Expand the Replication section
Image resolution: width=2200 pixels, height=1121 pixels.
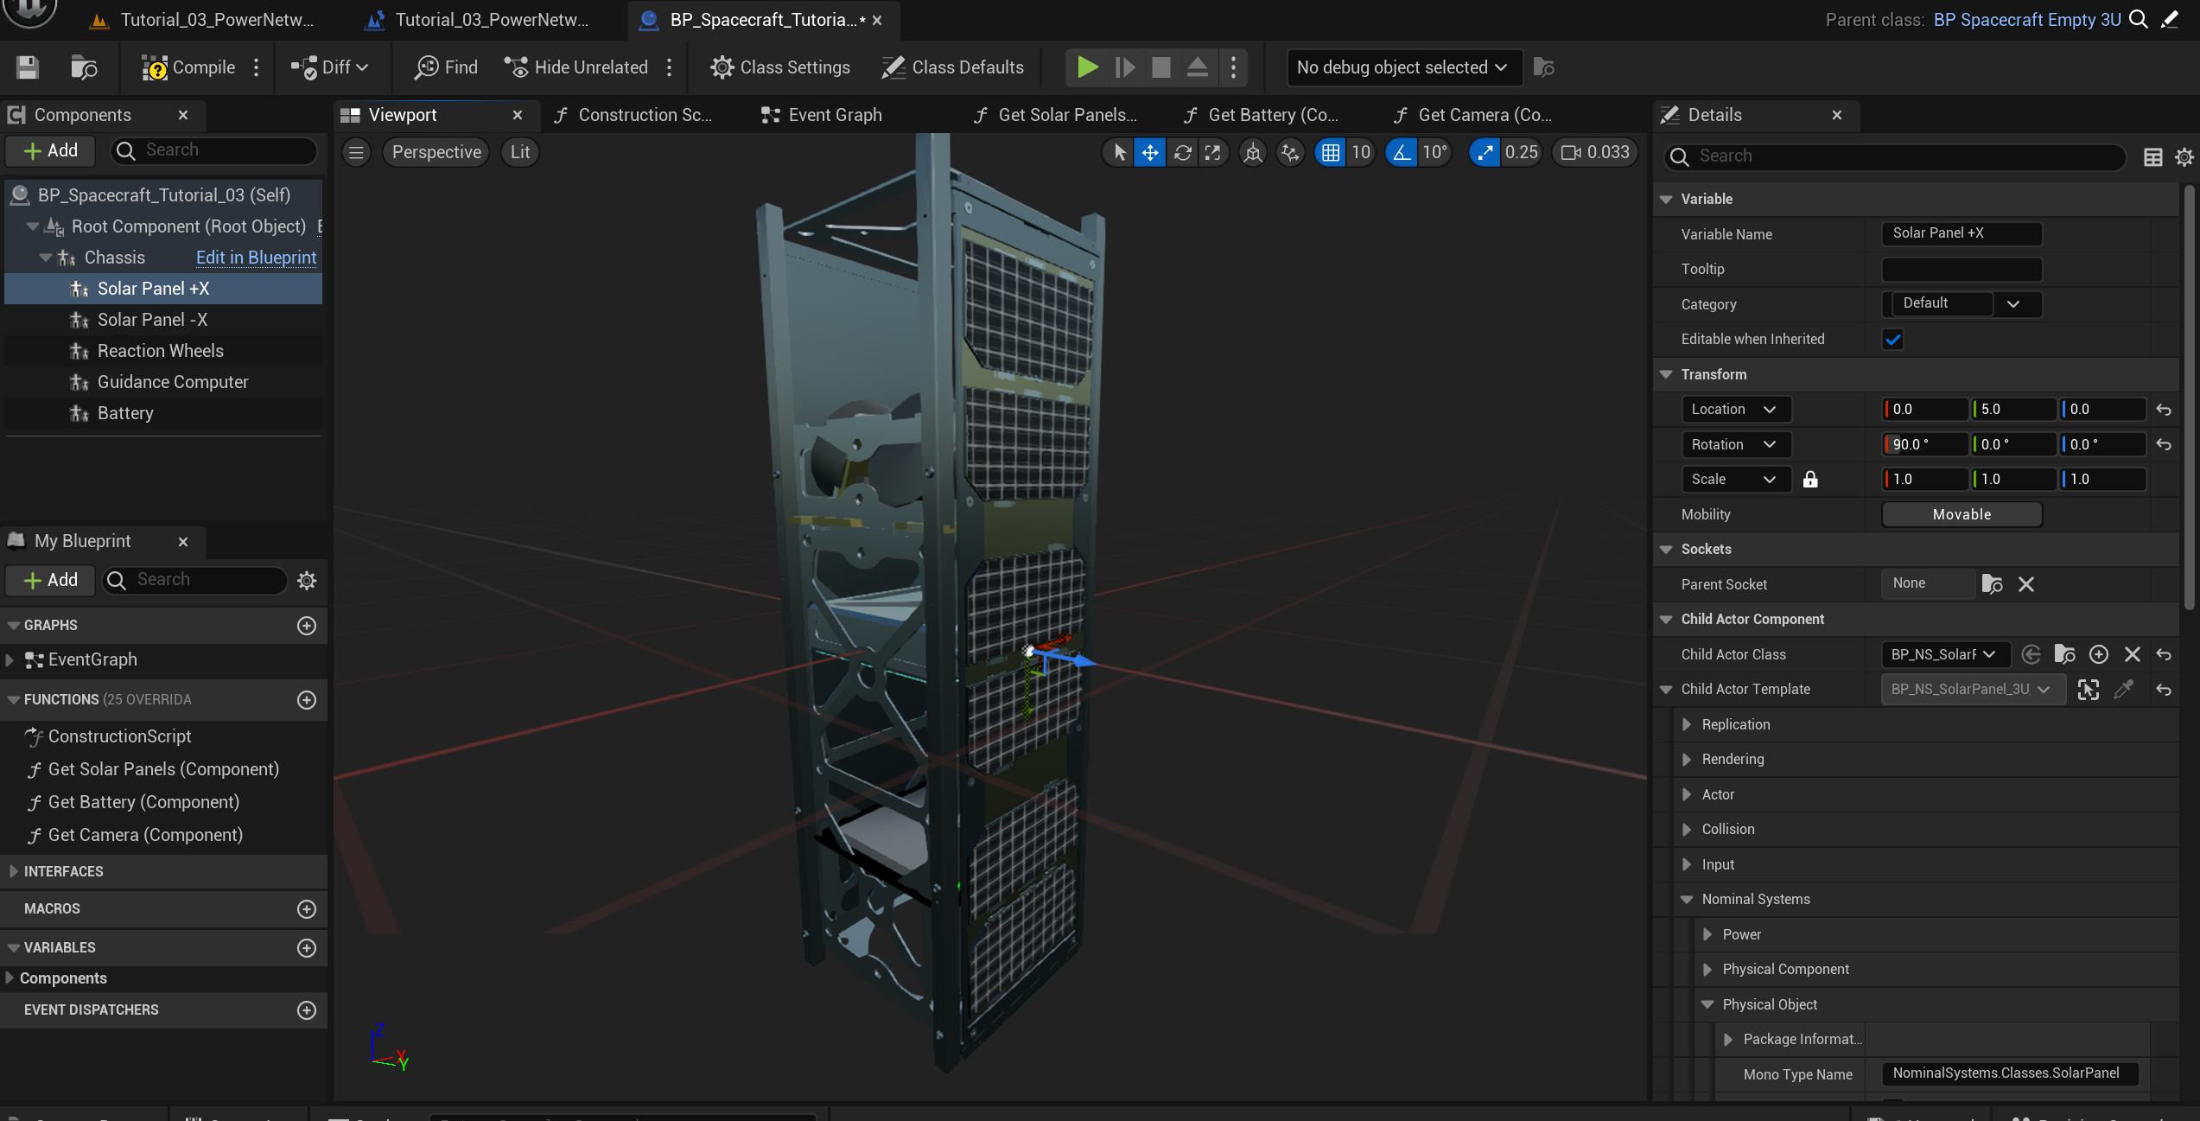tap(1686, 725)
